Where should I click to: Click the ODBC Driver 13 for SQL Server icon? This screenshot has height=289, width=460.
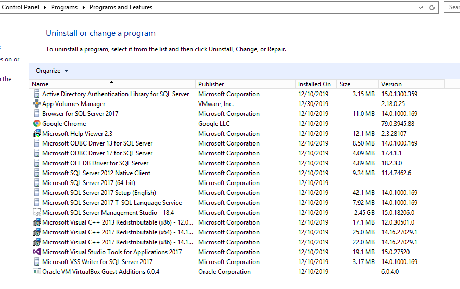pyautogui.click(x=36, y=143)
